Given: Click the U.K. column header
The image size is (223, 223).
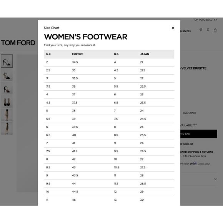Looking at the screenshot, I should pyautogui.click(x=49, y=54).
